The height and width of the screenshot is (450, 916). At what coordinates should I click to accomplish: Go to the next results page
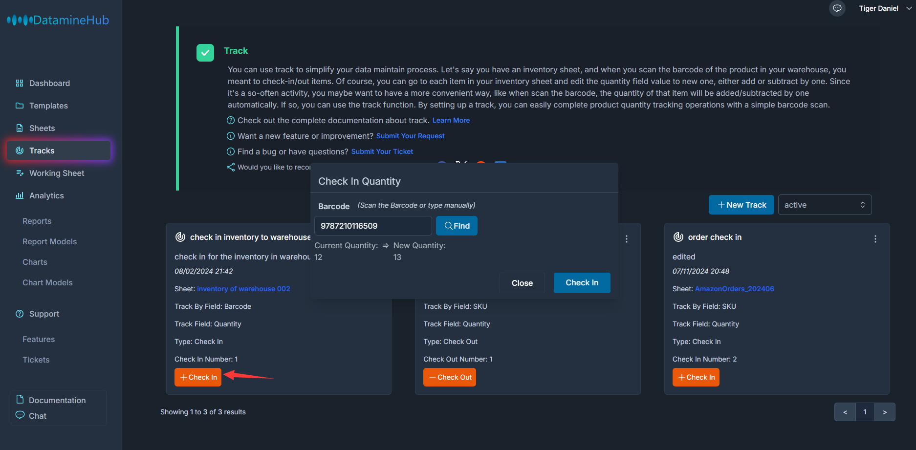[x=885, y=412]
